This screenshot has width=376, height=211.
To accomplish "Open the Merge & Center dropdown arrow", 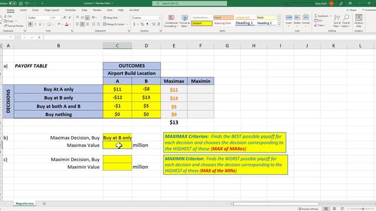I will 127,24.
